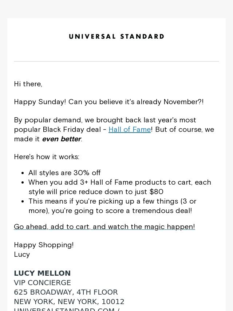Click the 'NEW YORK, NEW YORK, 10012' line

69,302
